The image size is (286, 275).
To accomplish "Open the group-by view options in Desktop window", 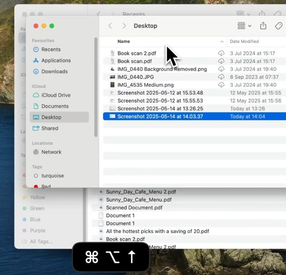I will point(244,26).
